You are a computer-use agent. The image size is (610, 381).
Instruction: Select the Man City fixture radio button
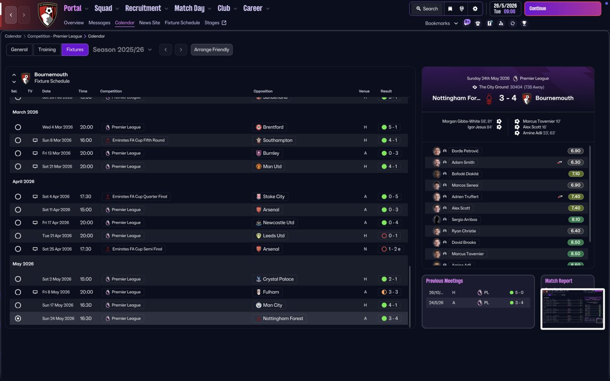[x=18, y=305]
